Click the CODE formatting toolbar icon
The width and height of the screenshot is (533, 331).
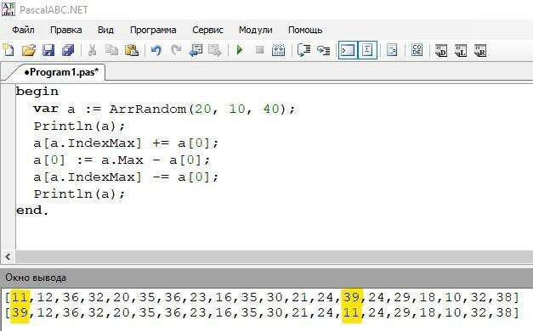click(x=417, y=50)
